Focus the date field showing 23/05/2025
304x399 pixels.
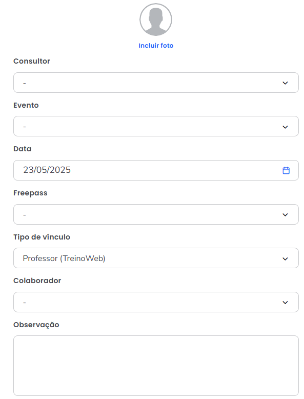156,170
